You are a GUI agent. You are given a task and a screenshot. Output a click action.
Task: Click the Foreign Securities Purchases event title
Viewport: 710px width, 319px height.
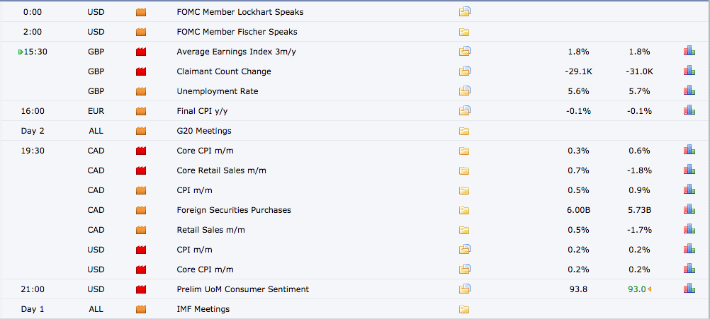[x=233, y=210]
